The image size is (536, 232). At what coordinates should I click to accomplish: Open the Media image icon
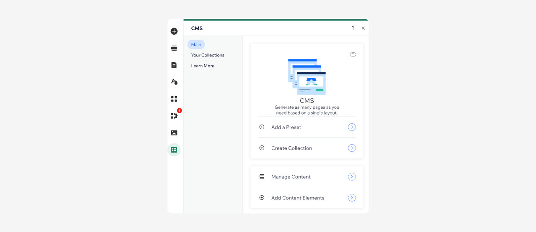[174, 133]
